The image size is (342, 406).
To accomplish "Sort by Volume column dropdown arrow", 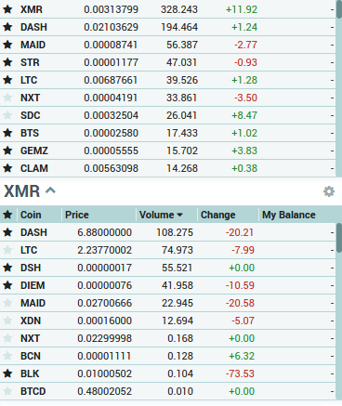I will 179,215.
